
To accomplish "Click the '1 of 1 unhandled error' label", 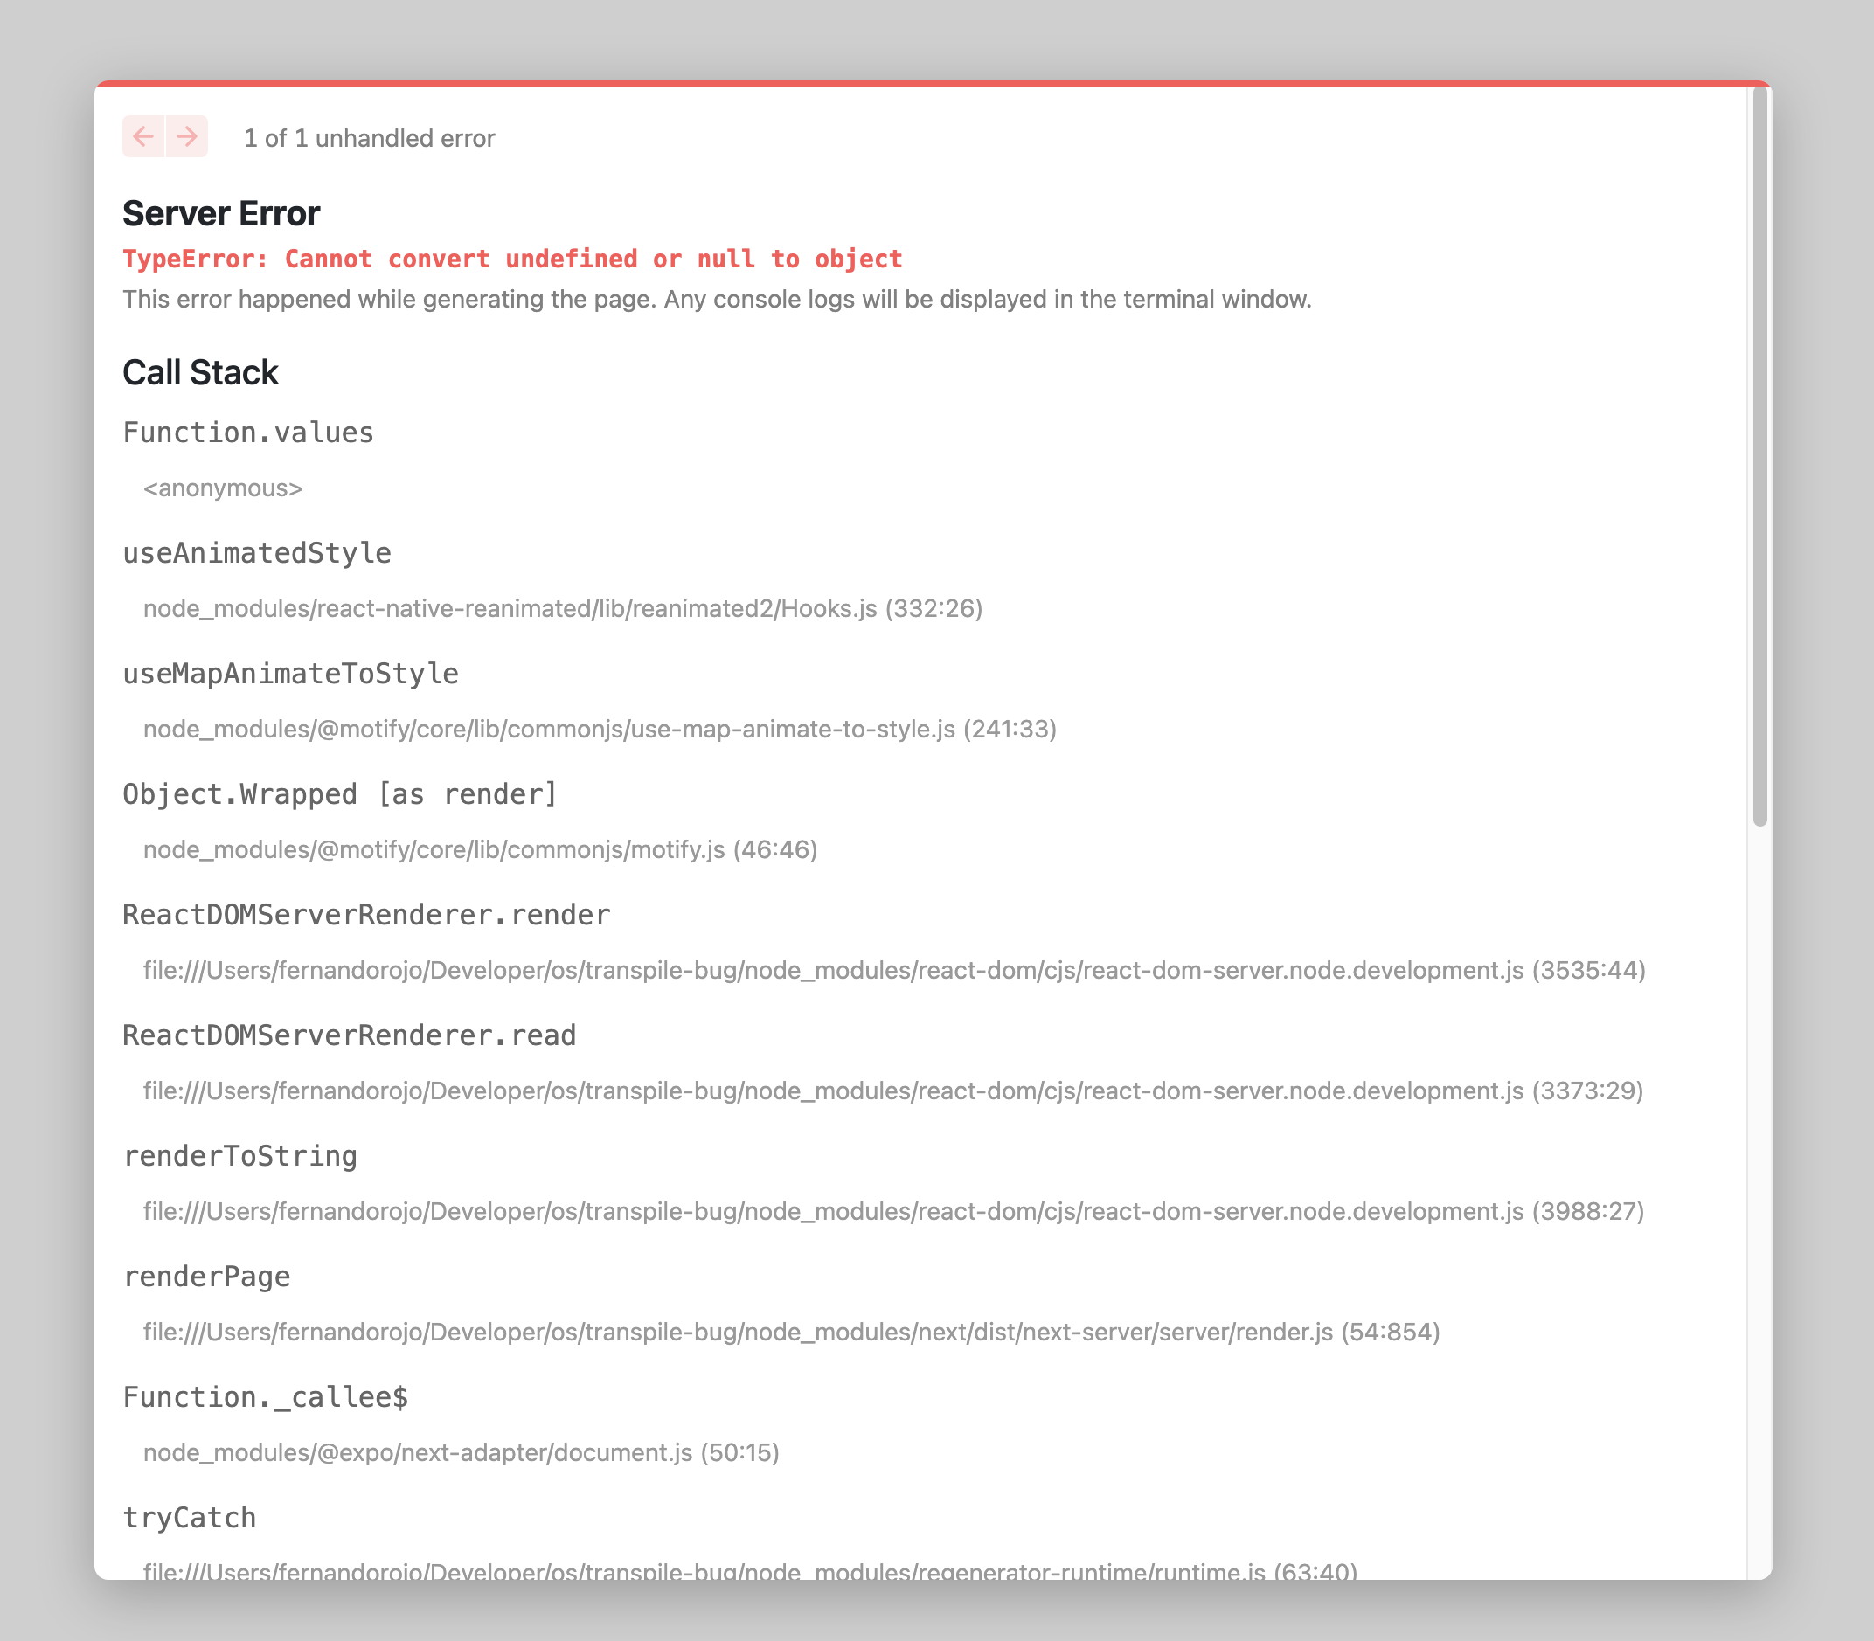I will pos(368,137).
